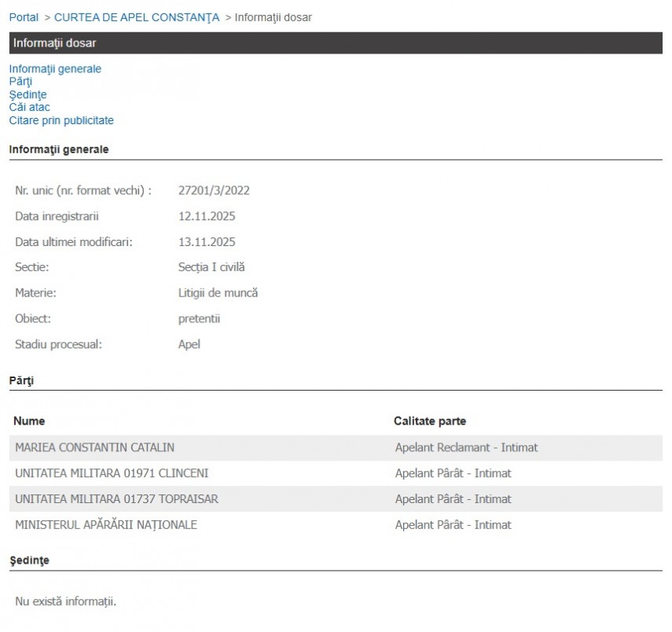Open the Căi atac link
Image resolution: width=672 pixels, height=632 pixels.
pyautogui.click(x=30, y=107)
